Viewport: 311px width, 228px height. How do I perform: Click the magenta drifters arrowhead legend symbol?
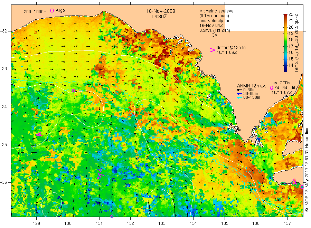point(213,50)
